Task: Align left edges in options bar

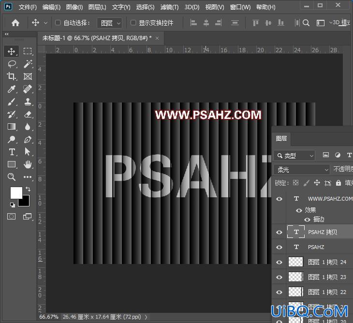Action: click(193, 23)
